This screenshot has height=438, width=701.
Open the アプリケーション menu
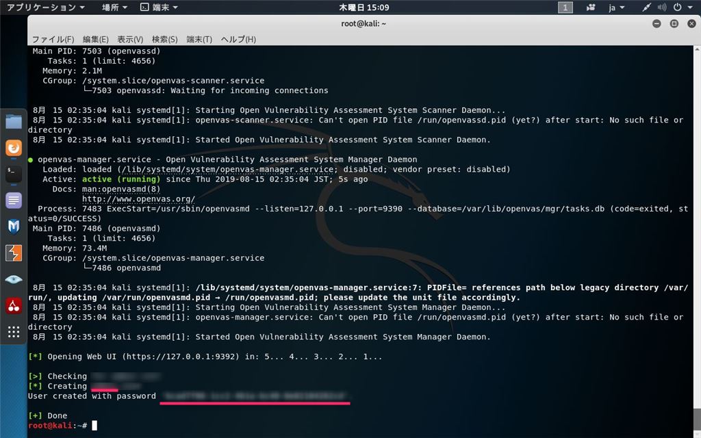46,7
